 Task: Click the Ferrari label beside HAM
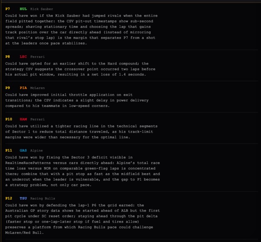(x=38, y=119)
